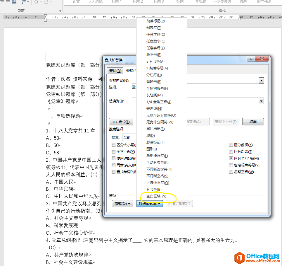This screenshot has height=266, width=282.
Task: Enable 忽略标点符号 option
Action: pos(231,165)
